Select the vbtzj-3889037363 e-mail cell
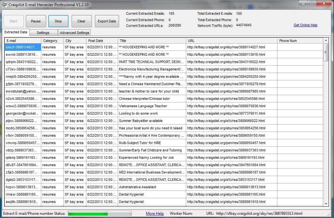334x218 pixels. pos(23,150)
